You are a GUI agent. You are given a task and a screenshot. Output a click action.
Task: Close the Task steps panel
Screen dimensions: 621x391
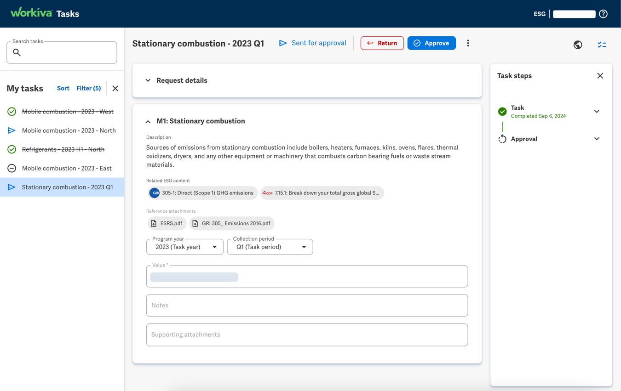600,76
